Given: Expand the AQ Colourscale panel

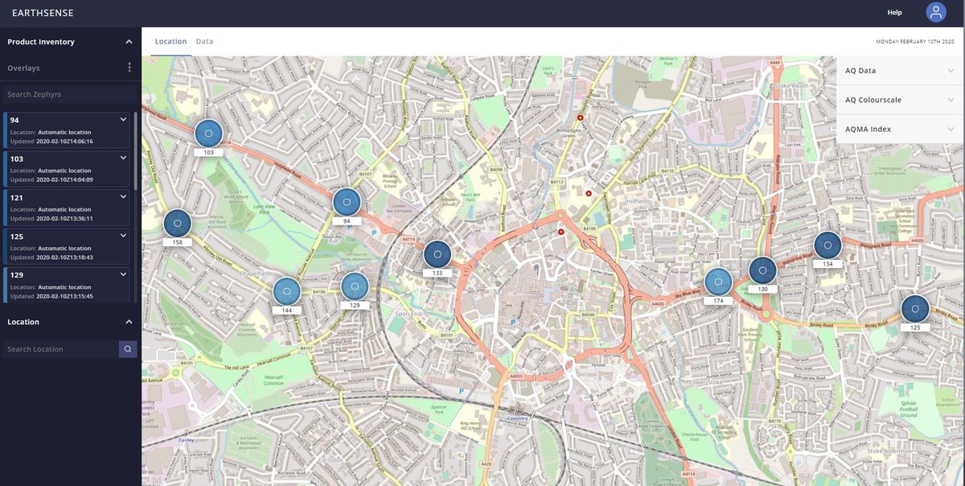Looking at the screenshot, I should pyautogui.click(x=900, y=100).
